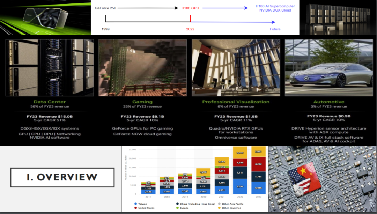Click the "Europe" legend entry
Screen dimensions: 377x214
point(183,208)
